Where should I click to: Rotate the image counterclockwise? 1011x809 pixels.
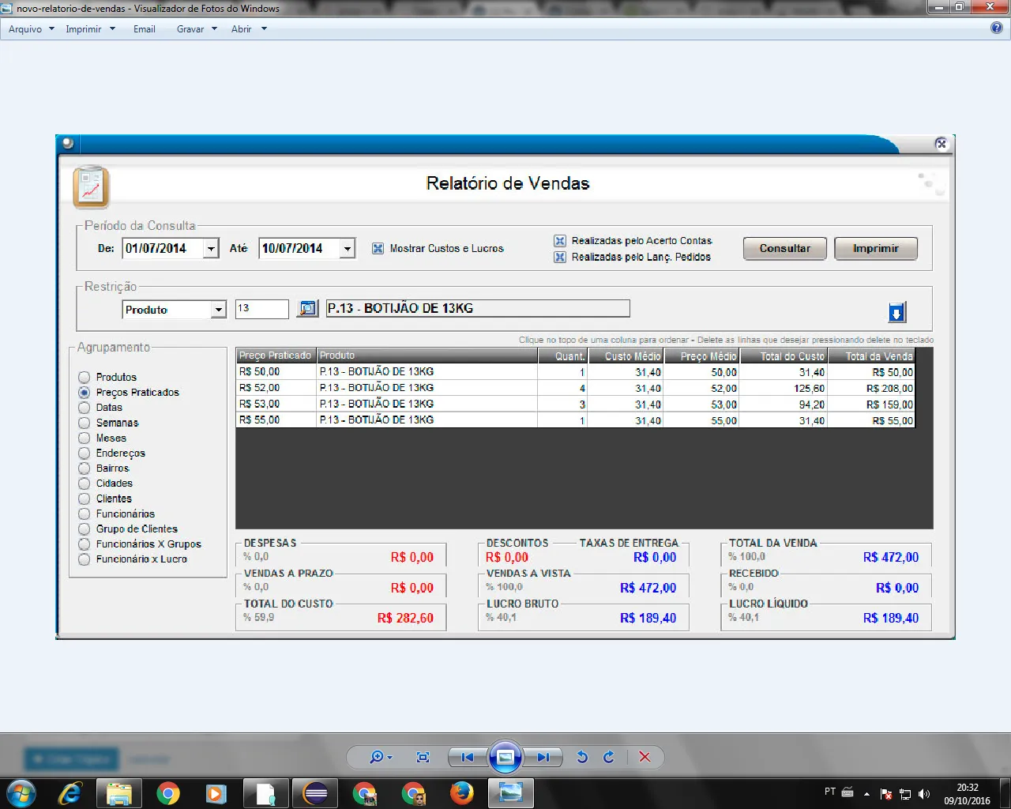582,757
